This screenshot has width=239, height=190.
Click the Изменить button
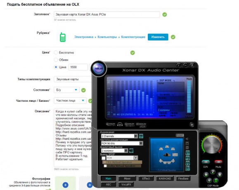click(x=158, y=37)
